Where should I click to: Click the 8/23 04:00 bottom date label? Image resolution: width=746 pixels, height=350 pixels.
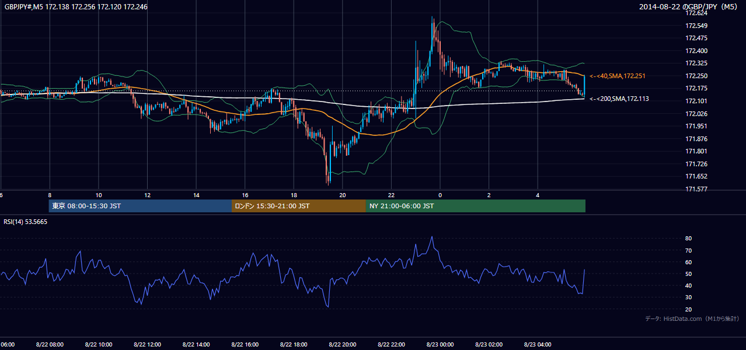coord(537,345)
